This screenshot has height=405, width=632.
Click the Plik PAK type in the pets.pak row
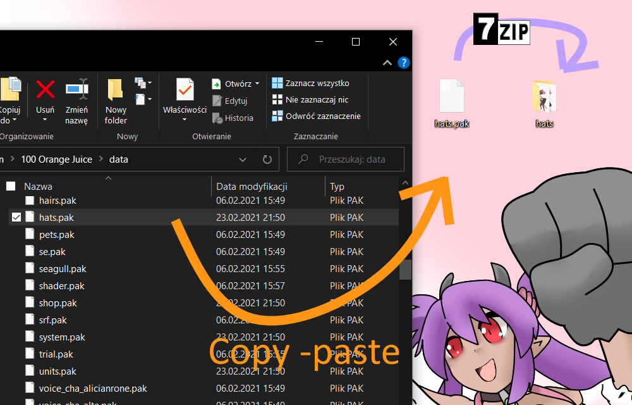click(x=346, y=234)
